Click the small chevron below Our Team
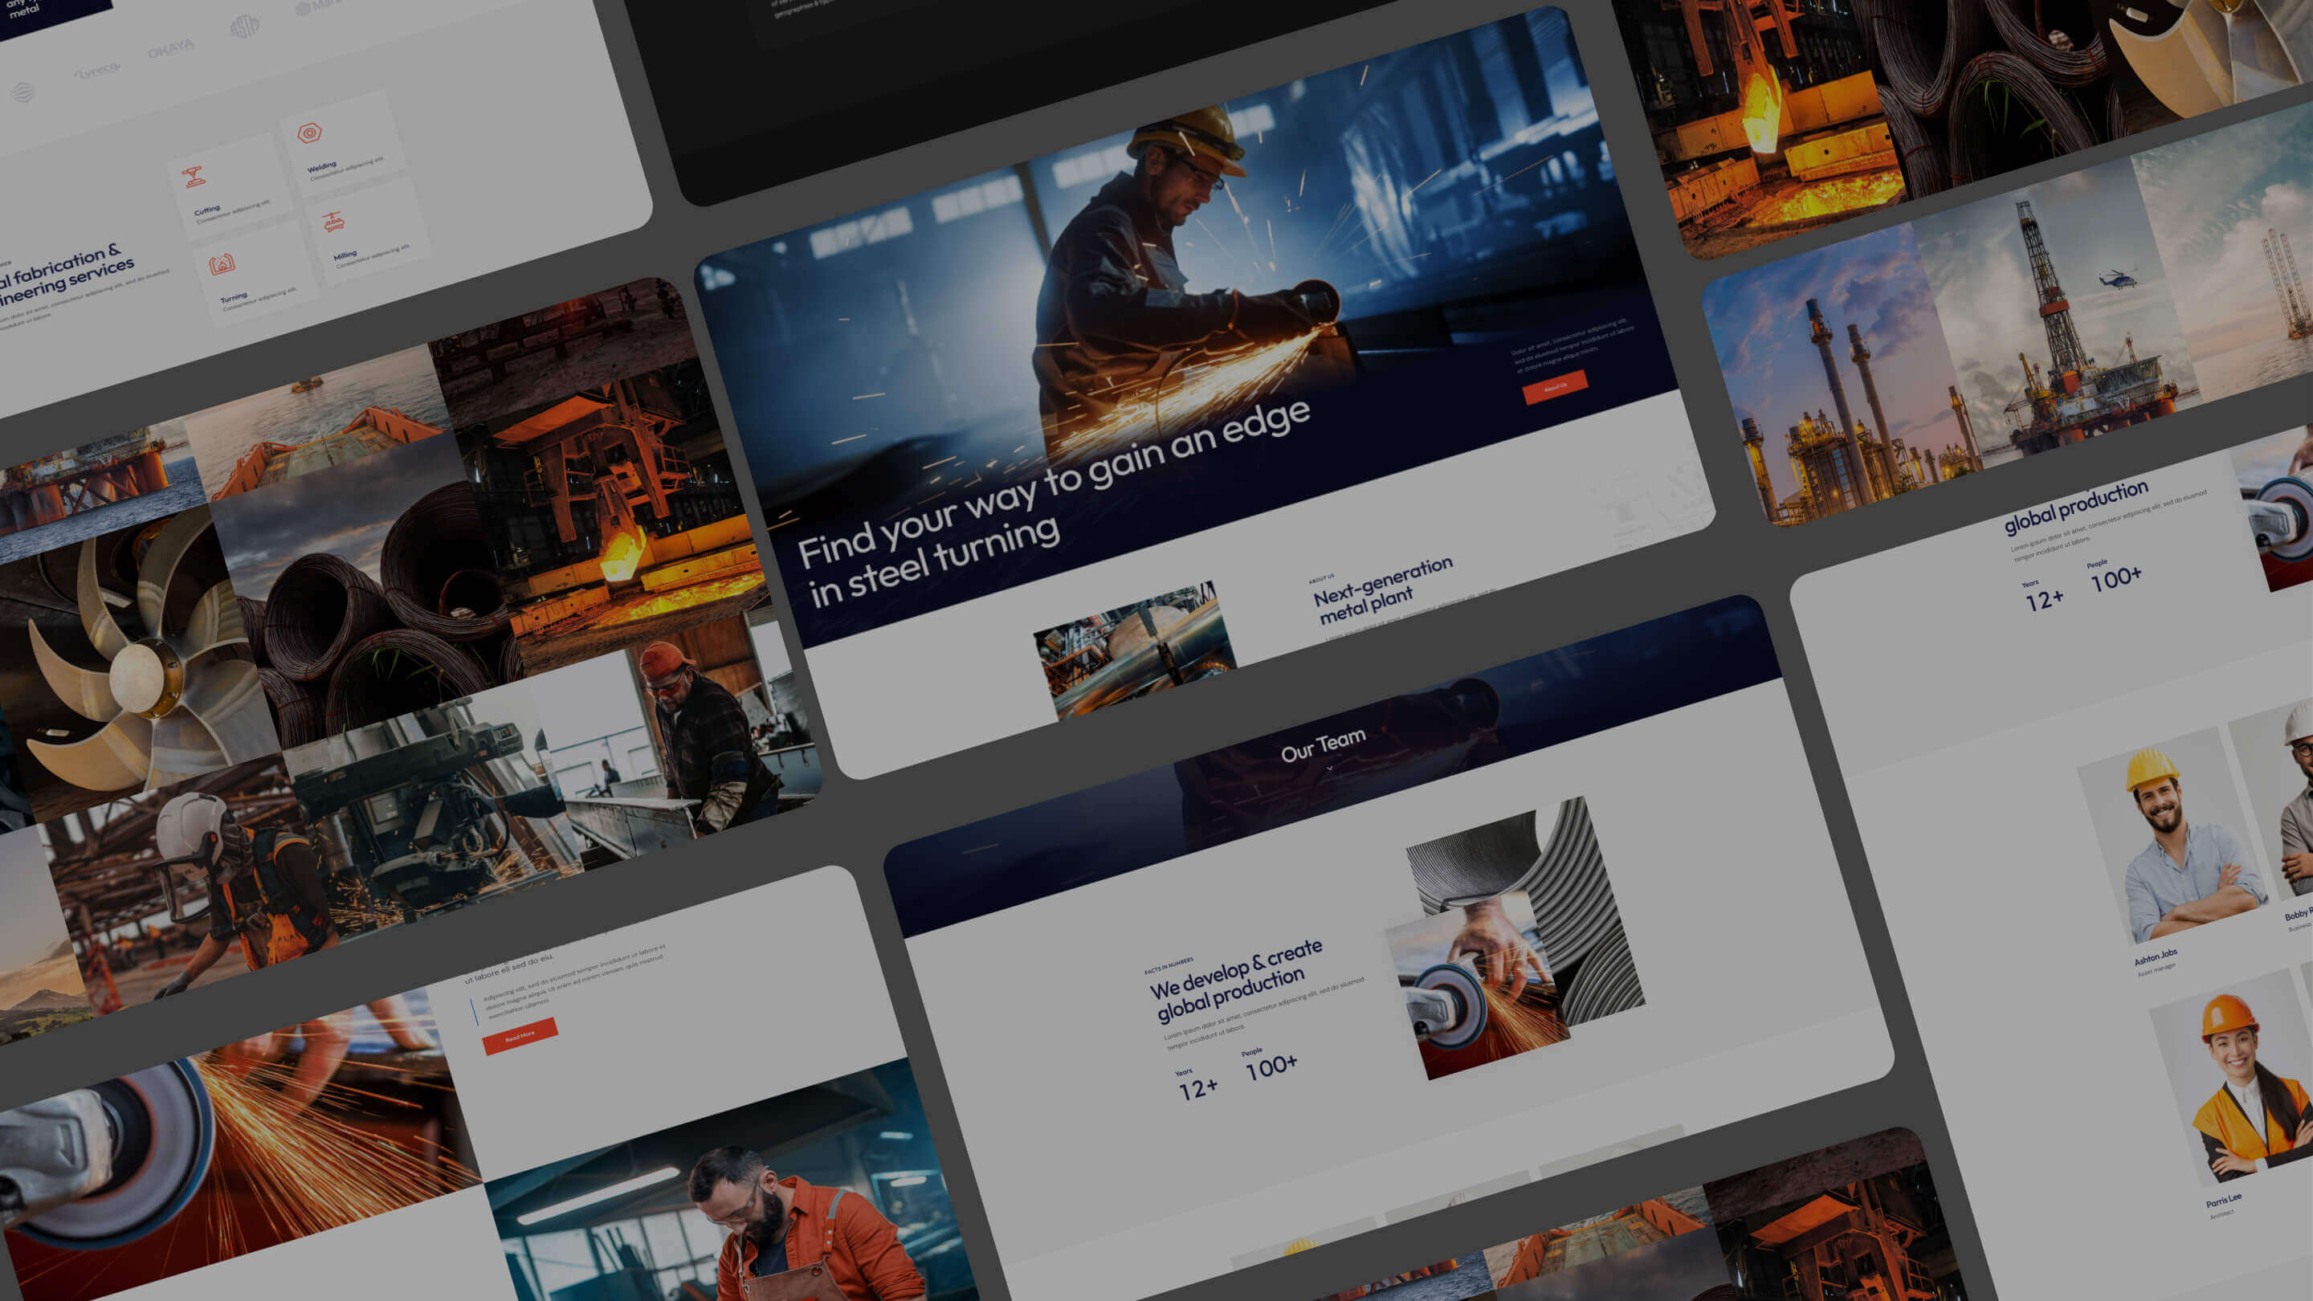This screenshot has height=1301, width=2313. point(1329,769)
